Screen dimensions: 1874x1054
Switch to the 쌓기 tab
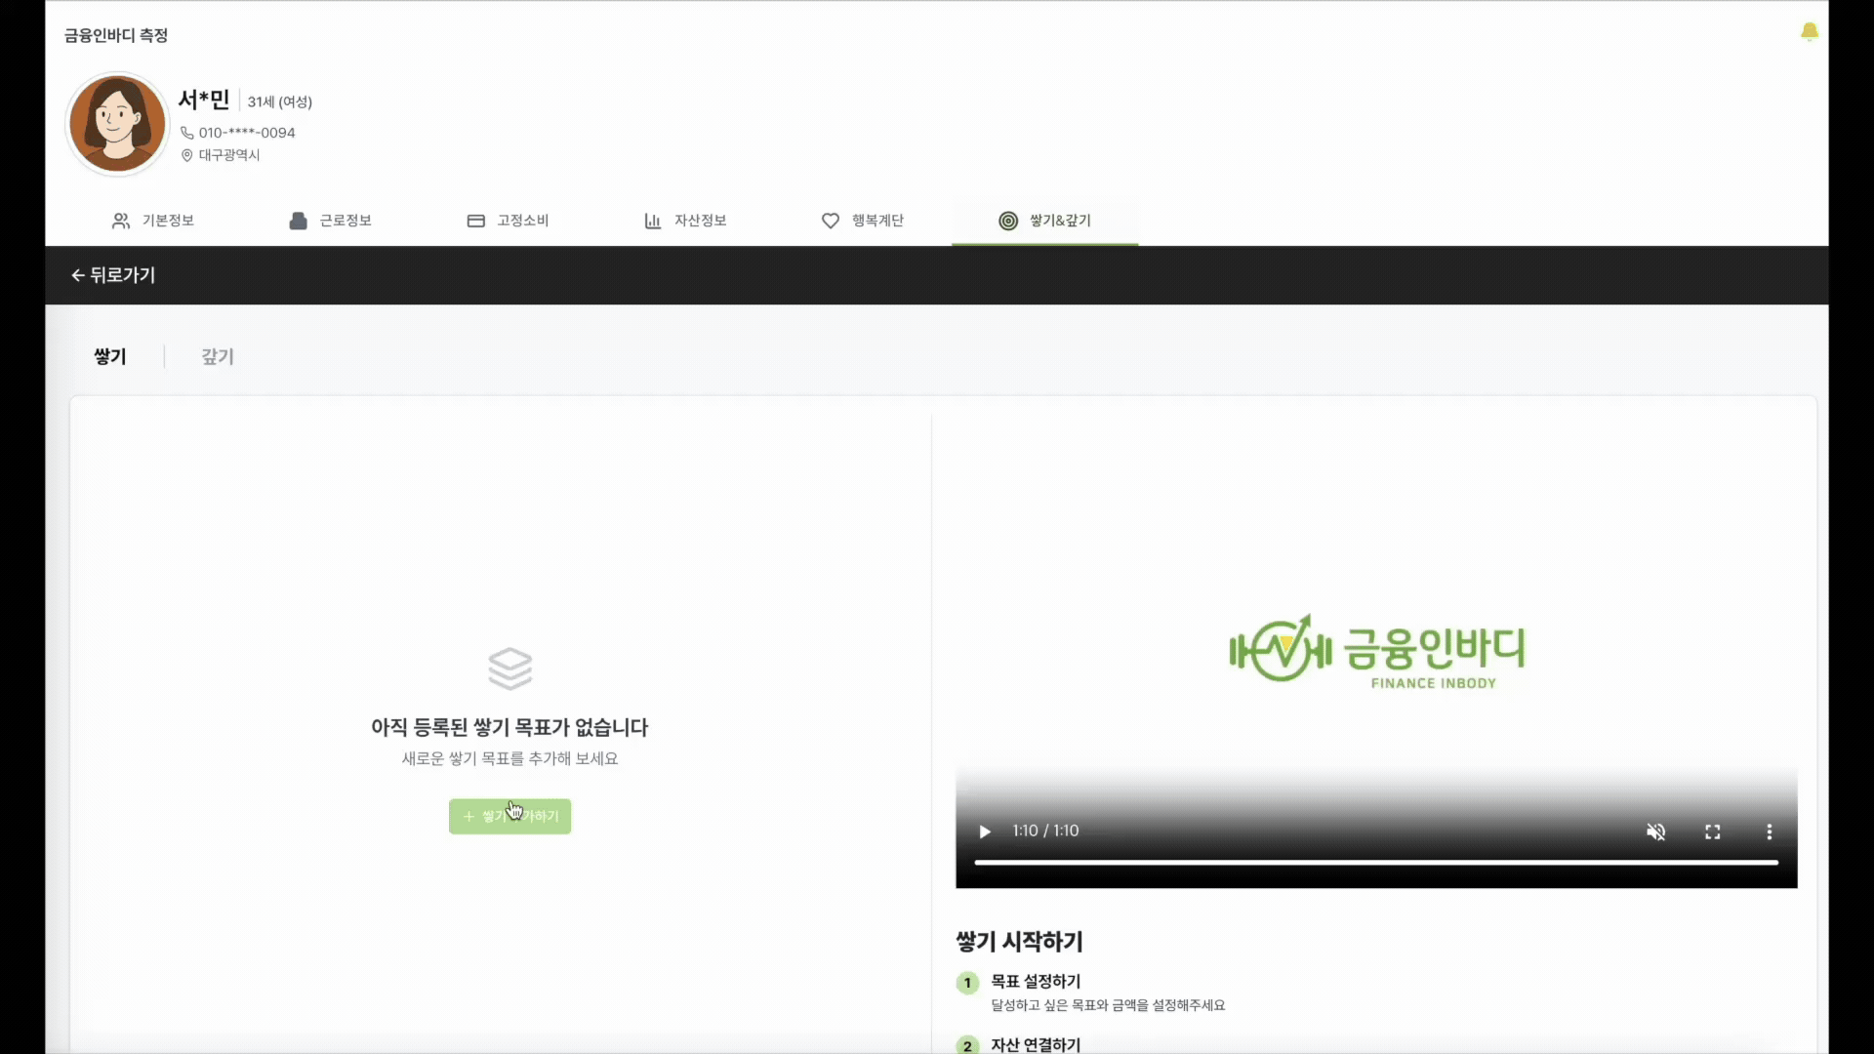(109, 356)
